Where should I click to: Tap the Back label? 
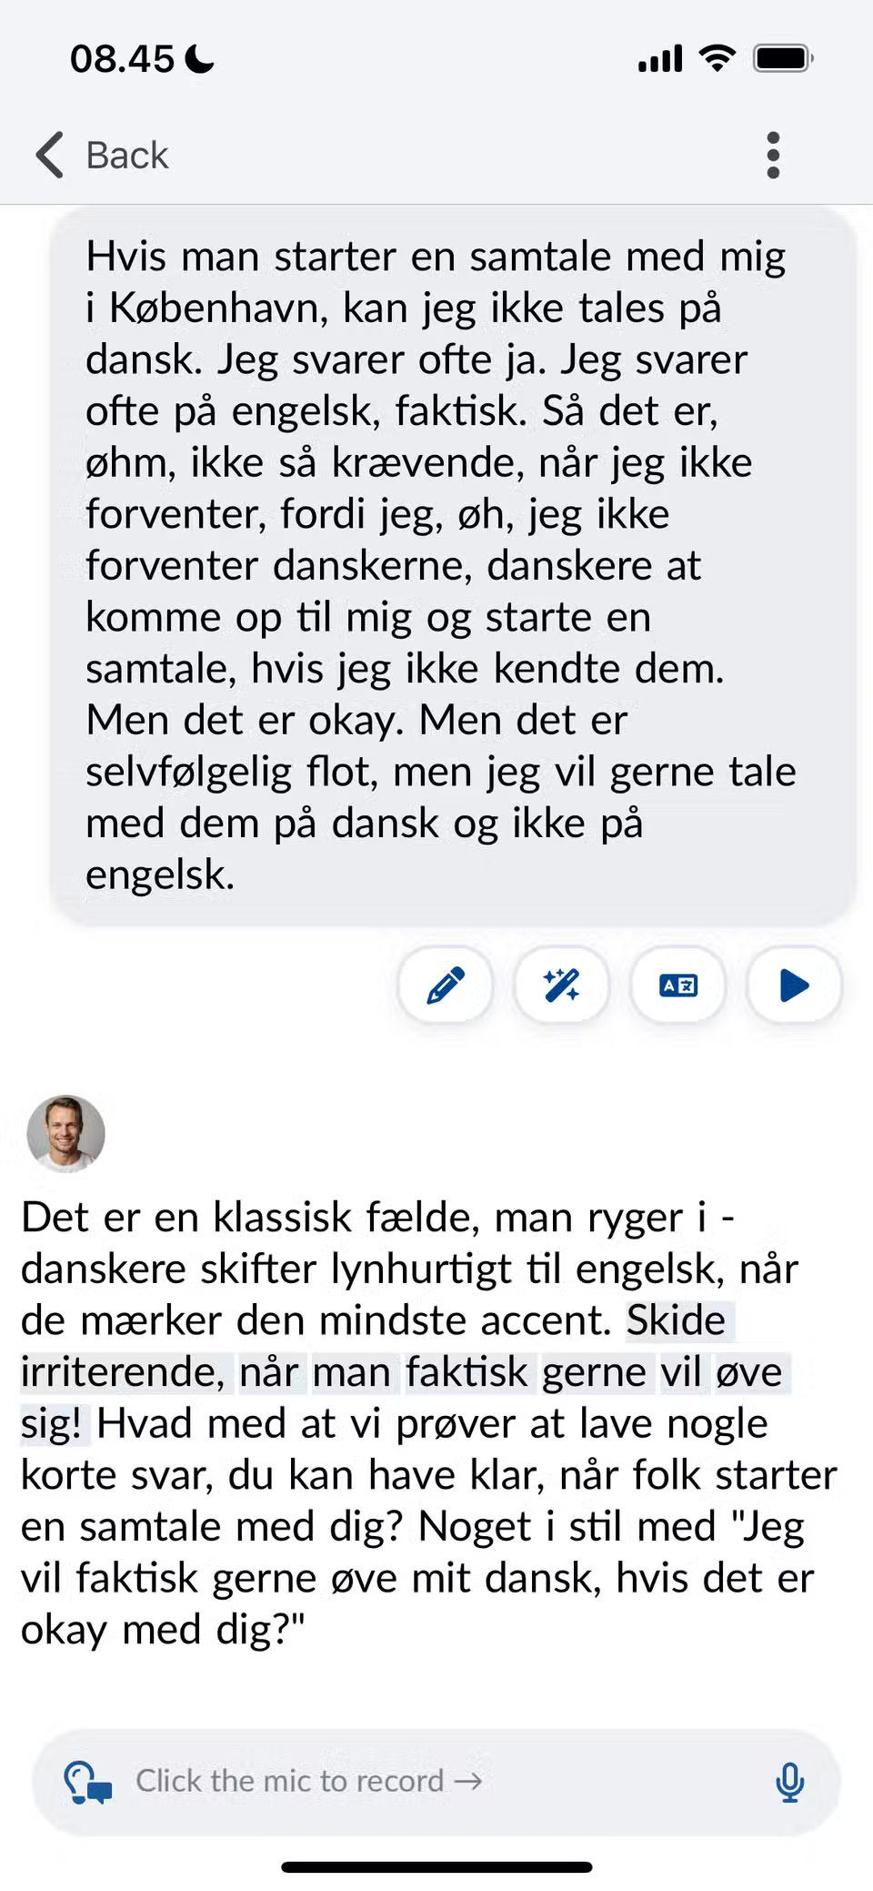[127, 156]
